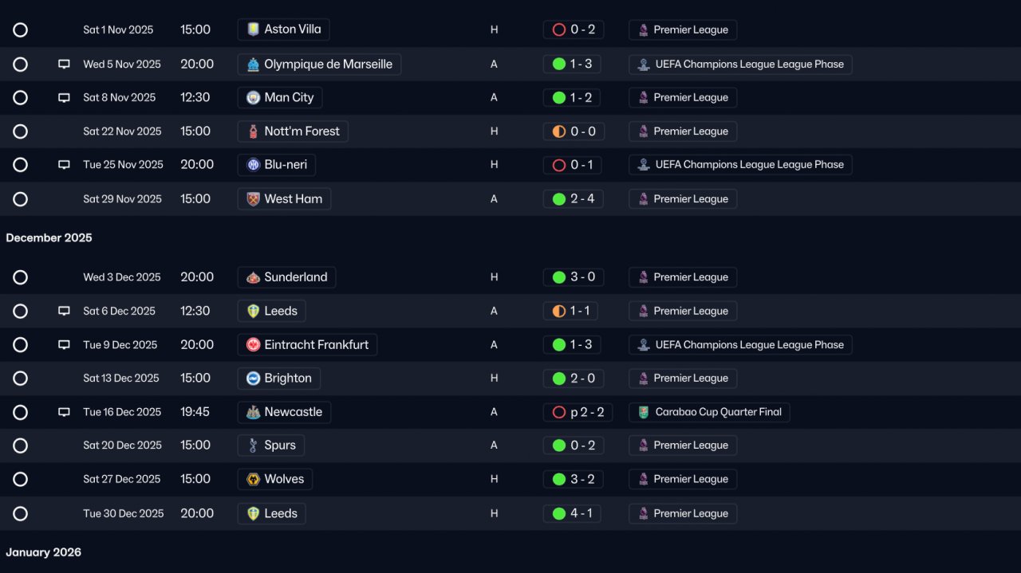View the p 2 - 2 Newcastle result
Viewport: 1021px width, 573px height.
[578, 412]
